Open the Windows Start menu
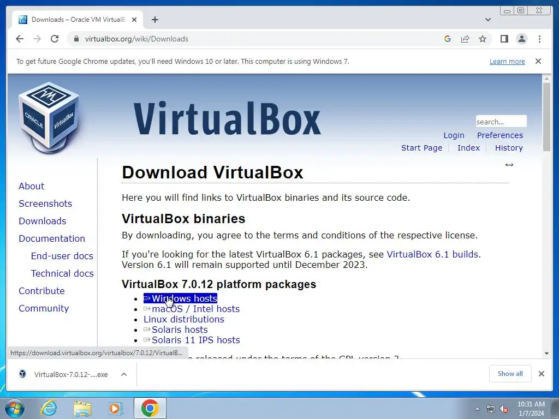 pyautogui.click(x=15, y=408)
